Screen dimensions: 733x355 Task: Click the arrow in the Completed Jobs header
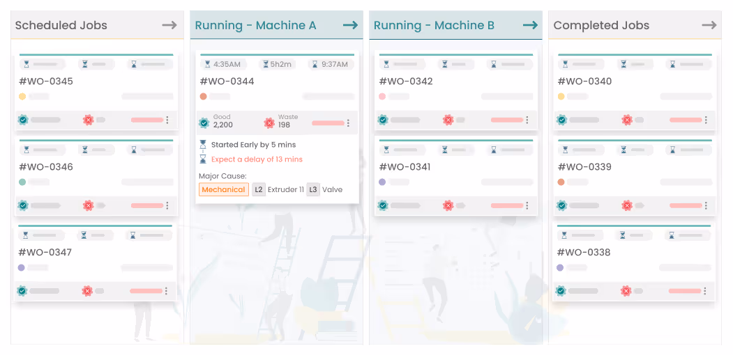point(709,25)
